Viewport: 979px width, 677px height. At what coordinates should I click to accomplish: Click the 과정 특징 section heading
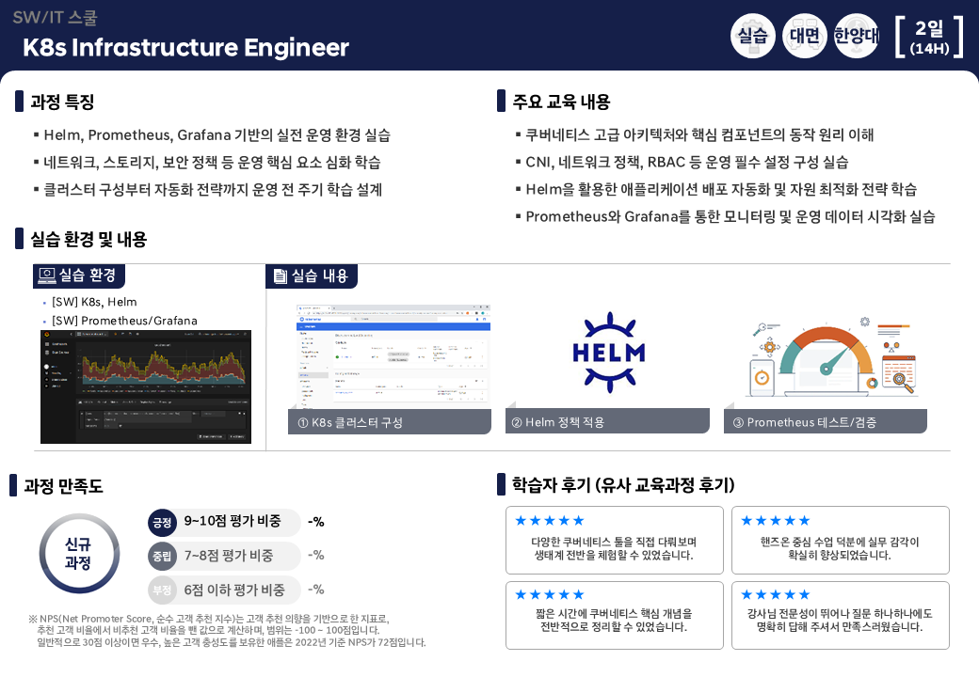(x=62, y=102)
